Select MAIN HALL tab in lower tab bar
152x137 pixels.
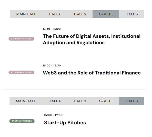[26, 101]
